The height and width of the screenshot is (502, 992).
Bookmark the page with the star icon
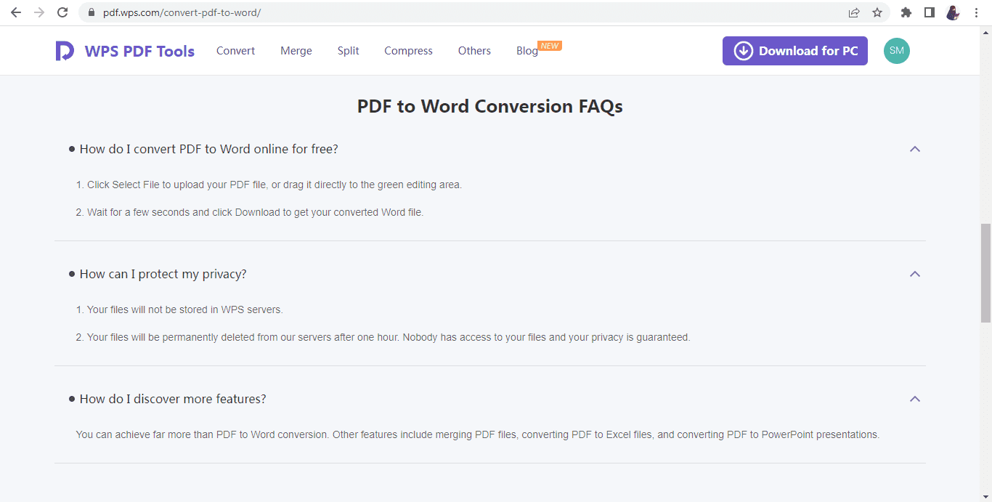[x=877, y=12]
